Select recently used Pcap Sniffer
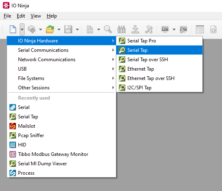This screenshot has height=191, width=222. [61, 135]
